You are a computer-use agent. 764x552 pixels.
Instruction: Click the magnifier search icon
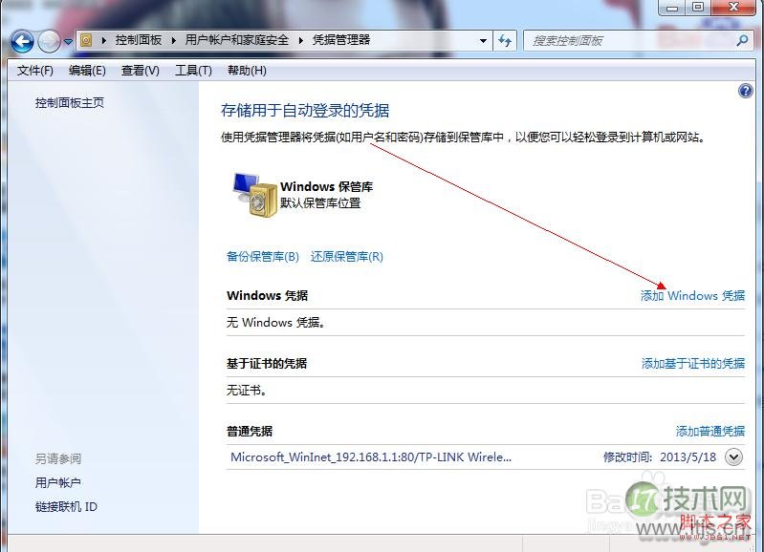point(743,40)
